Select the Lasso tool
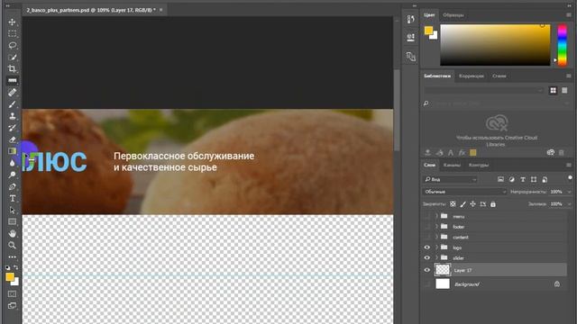 (x=12, y=46)
